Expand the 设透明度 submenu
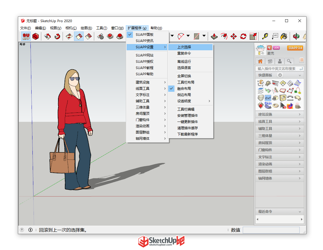The image size is (323, 250). tap(190, 101)
